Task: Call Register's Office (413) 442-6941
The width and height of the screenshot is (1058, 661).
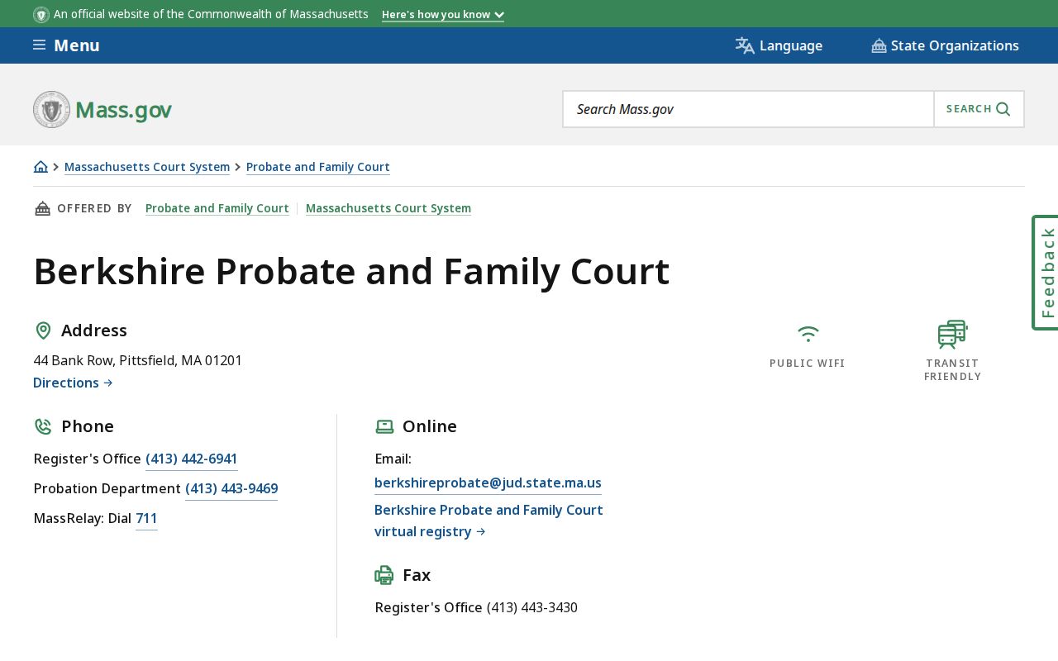Action: click(x=192, y=459)
